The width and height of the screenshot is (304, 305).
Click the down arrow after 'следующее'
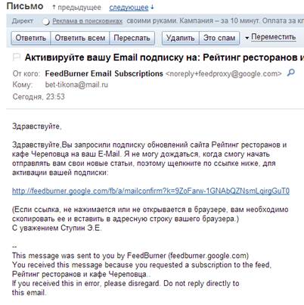tap(152, 8)
